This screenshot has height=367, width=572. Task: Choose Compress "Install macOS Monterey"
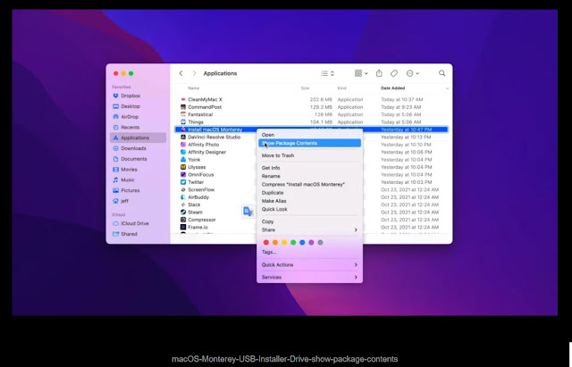309,185
